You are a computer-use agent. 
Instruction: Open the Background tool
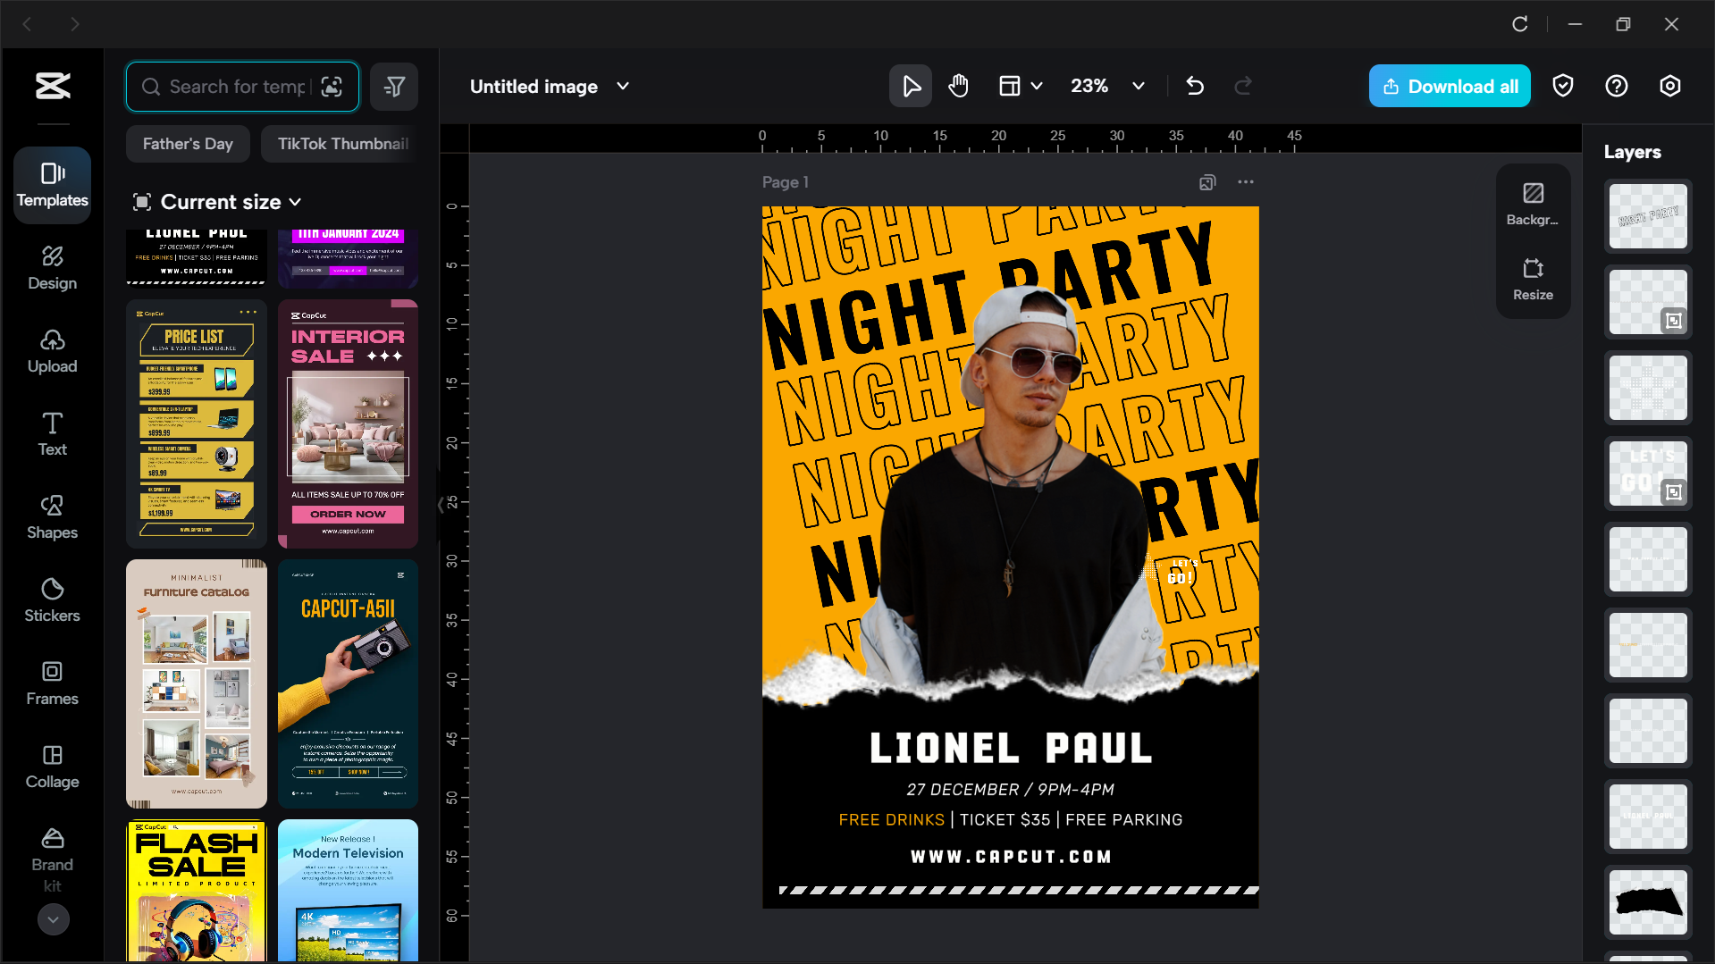coord(1533,205)
